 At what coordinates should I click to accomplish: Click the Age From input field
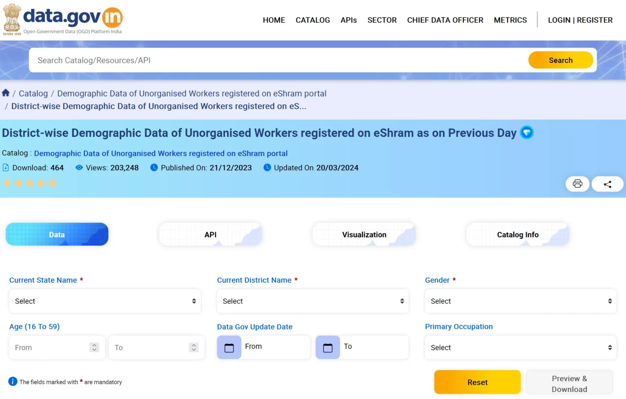[57, 348]
